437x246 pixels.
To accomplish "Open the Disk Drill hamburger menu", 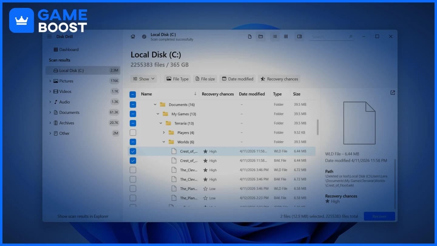I will coord(49,36).
